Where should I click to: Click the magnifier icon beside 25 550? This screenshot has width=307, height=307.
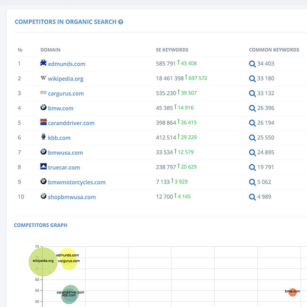pyautogui.click(x=252, y=138)
